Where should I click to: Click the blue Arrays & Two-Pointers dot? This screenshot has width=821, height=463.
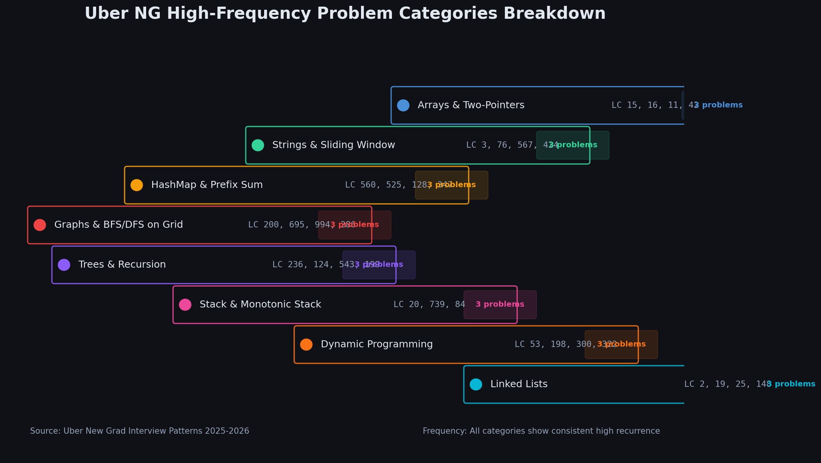[x=403, y=105]
